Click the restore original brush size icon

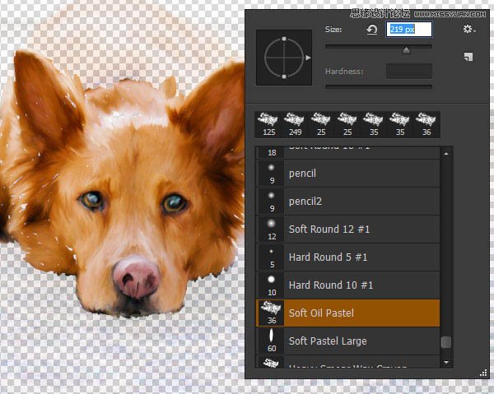click(372, 30)
